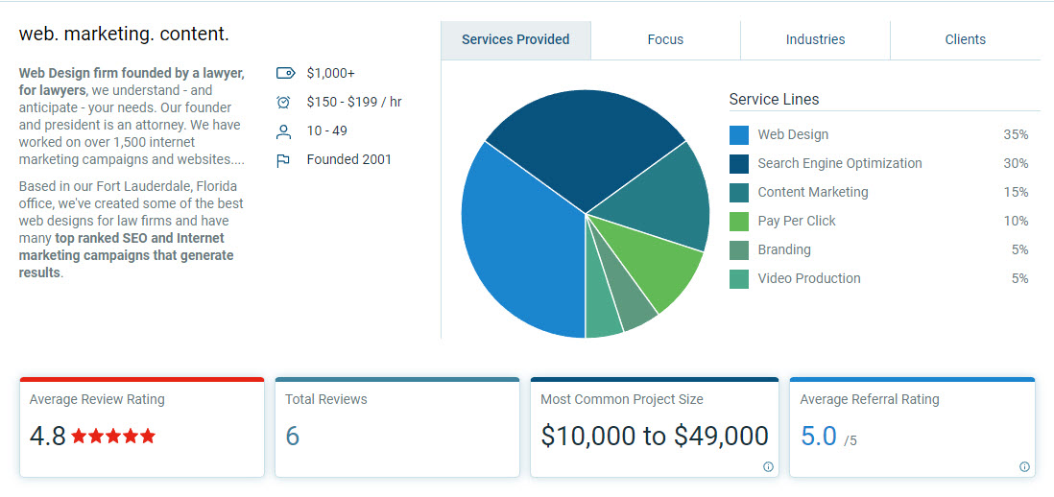Click the clock hourly rate icon
This screenshot has width=1054, height=497.
283,102
